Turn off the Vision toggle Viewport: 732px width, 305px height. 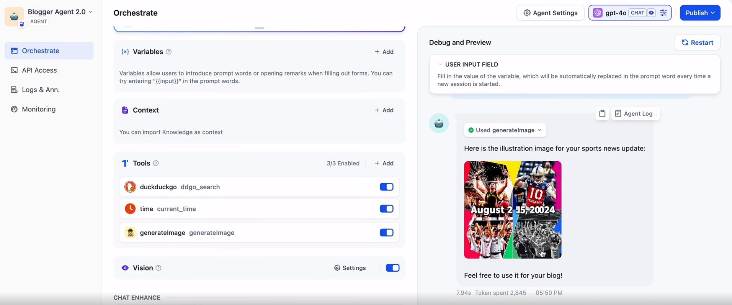point(392,268)
